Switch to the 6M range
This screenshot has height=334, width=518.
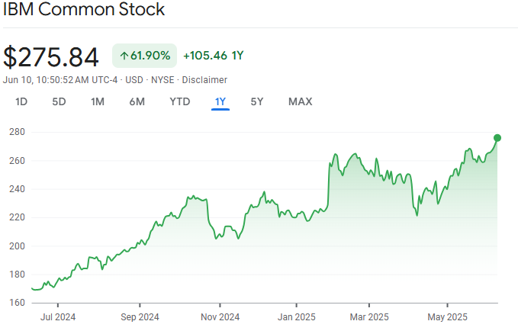pos(137,101)
